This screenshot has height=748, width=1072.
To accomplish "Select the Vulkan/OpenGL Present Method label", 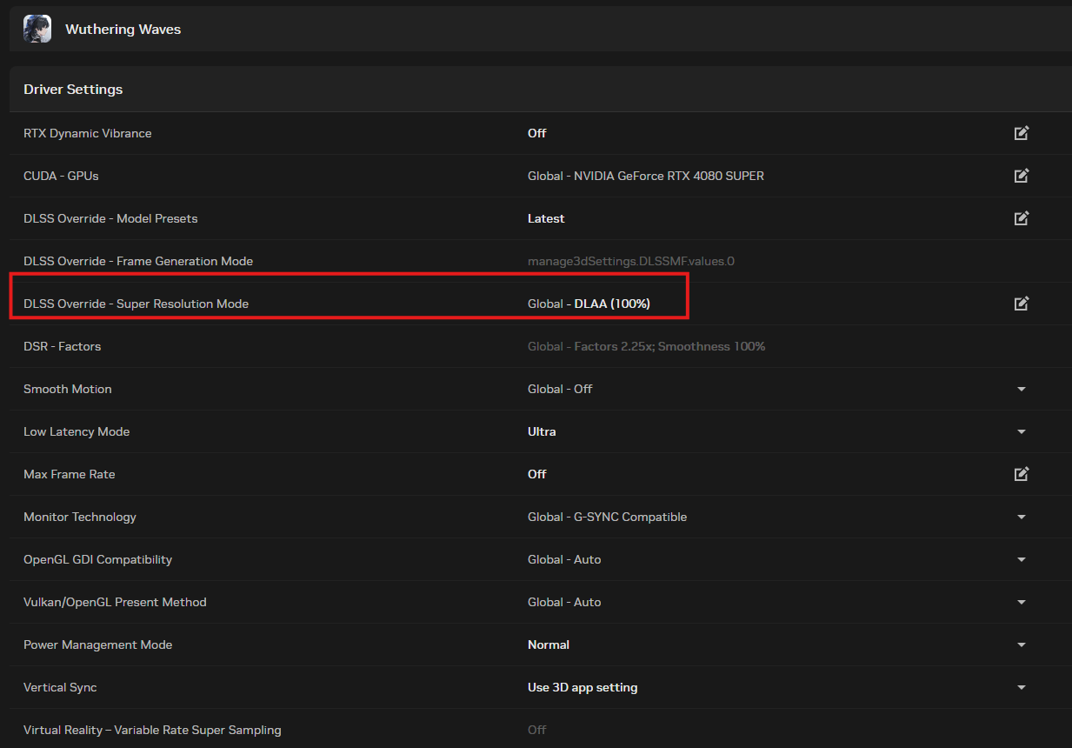I will point(115,602).
